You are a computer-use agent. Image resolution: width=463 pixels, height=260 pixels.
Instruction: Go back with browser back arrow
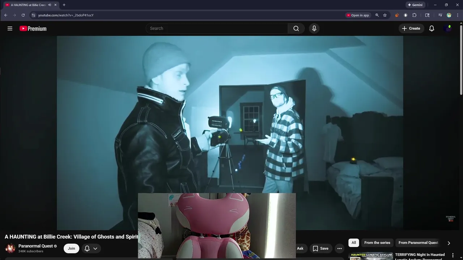coord(6,15)
